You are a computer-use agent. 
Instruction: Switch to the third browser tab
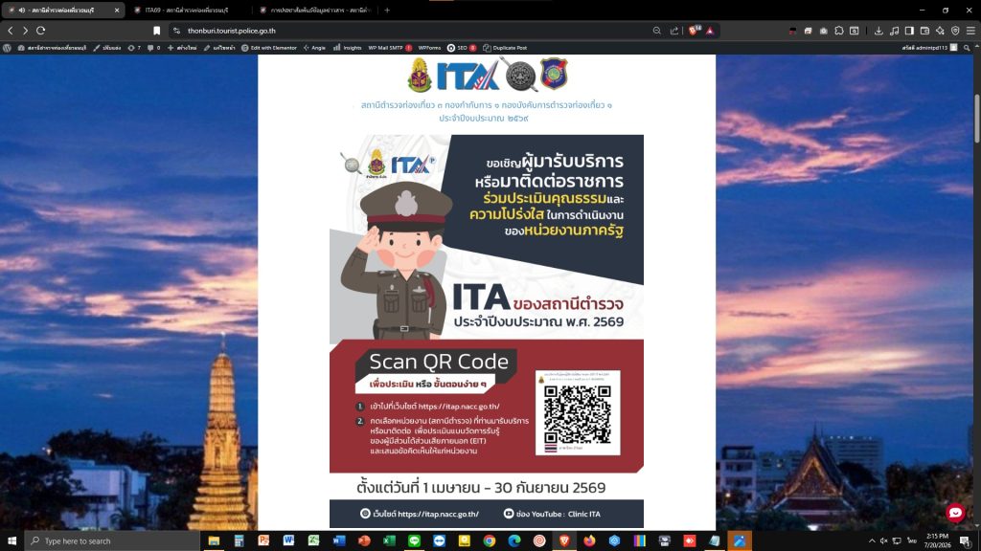(316, 10)
